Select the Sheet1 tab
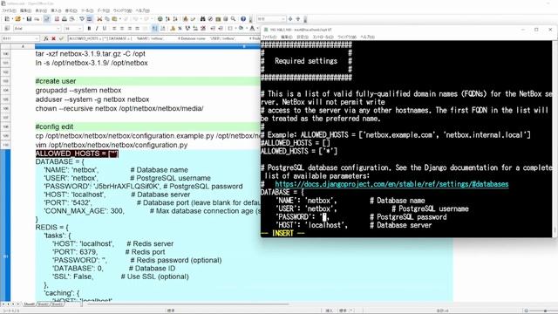The width and height of the screenshot is (558, 314). [x=29, y=304]
